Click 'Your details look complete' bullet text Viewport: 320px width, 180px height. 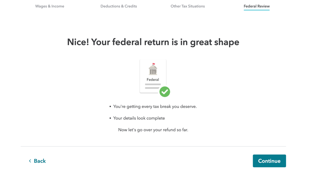coord(139,118)
